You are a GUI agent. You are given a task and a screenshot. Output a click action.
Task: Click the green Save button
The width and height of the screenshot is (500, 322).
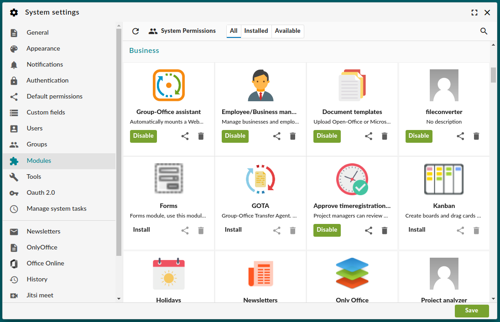click(x=472, y=311)
